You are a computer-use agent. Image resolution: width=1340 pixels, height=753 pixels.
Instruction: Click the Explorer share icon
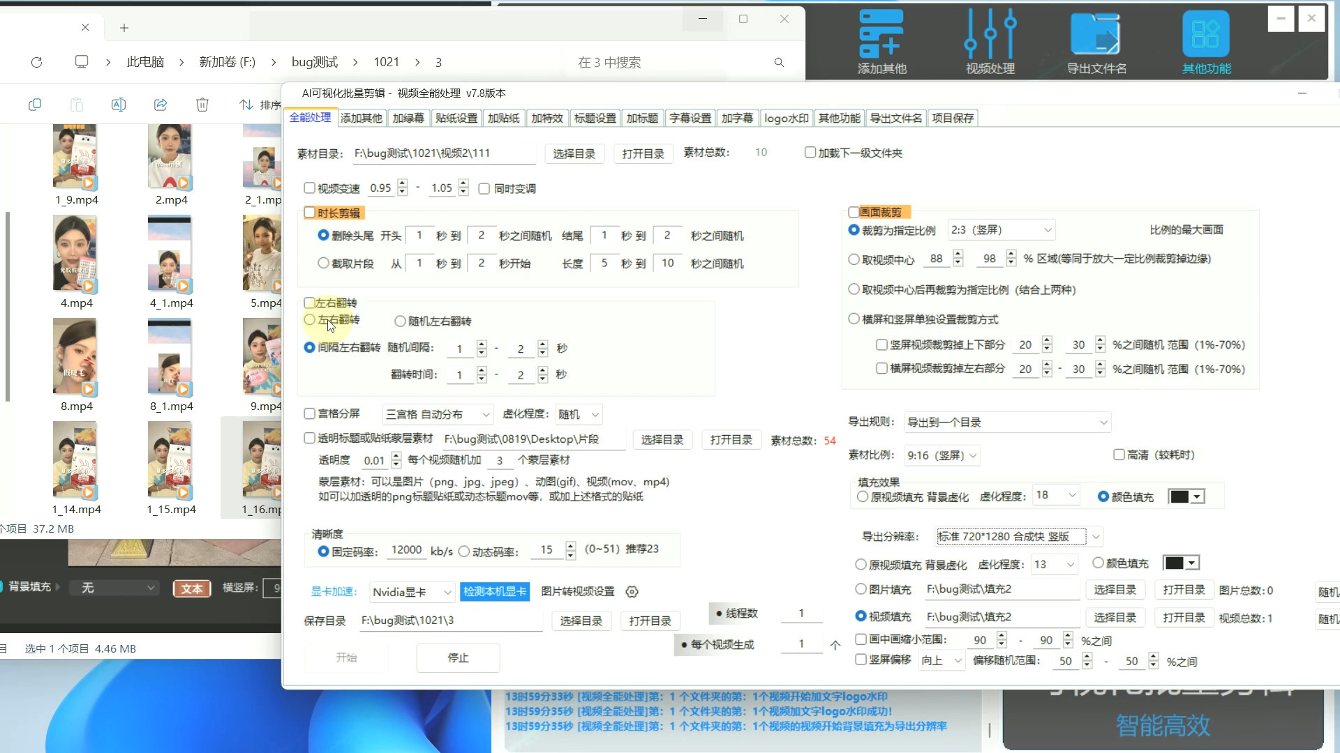[161, 105]
